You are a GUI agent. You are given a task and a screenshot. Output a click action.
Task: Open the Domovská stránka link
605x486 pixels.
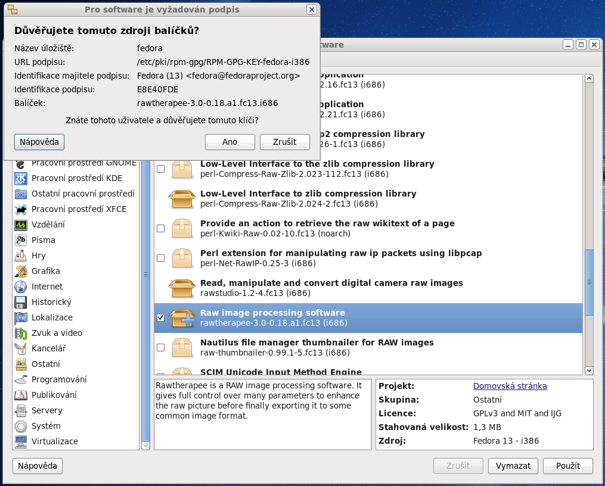pyautogui.click(x=510, y=386)
